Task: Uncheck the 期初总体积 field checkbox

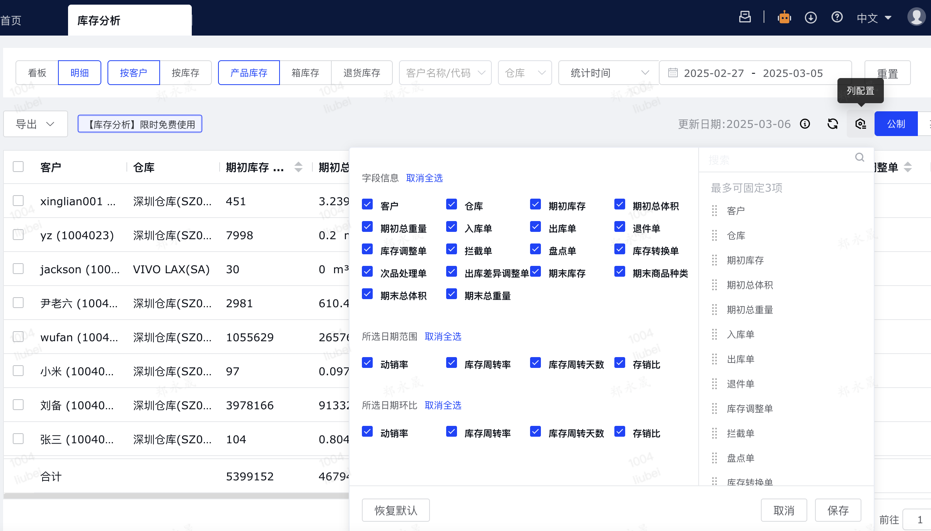Action: (620, 204)
